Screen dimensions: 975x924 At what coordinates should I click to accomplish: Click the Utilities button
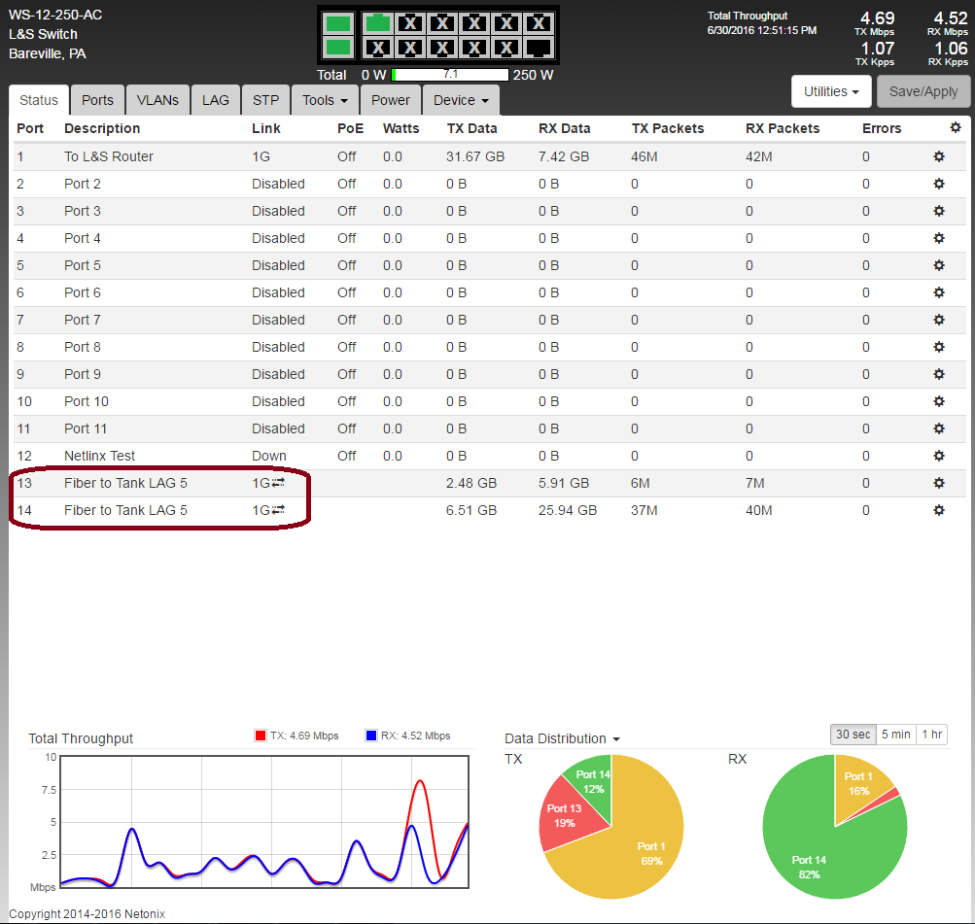[831, 91]
